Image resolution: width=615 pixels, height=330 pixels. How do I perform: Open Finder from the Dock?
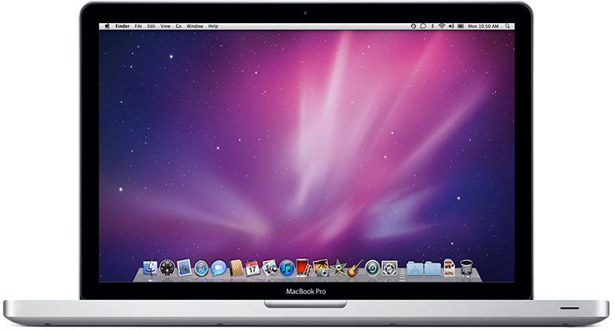[150, 268]
